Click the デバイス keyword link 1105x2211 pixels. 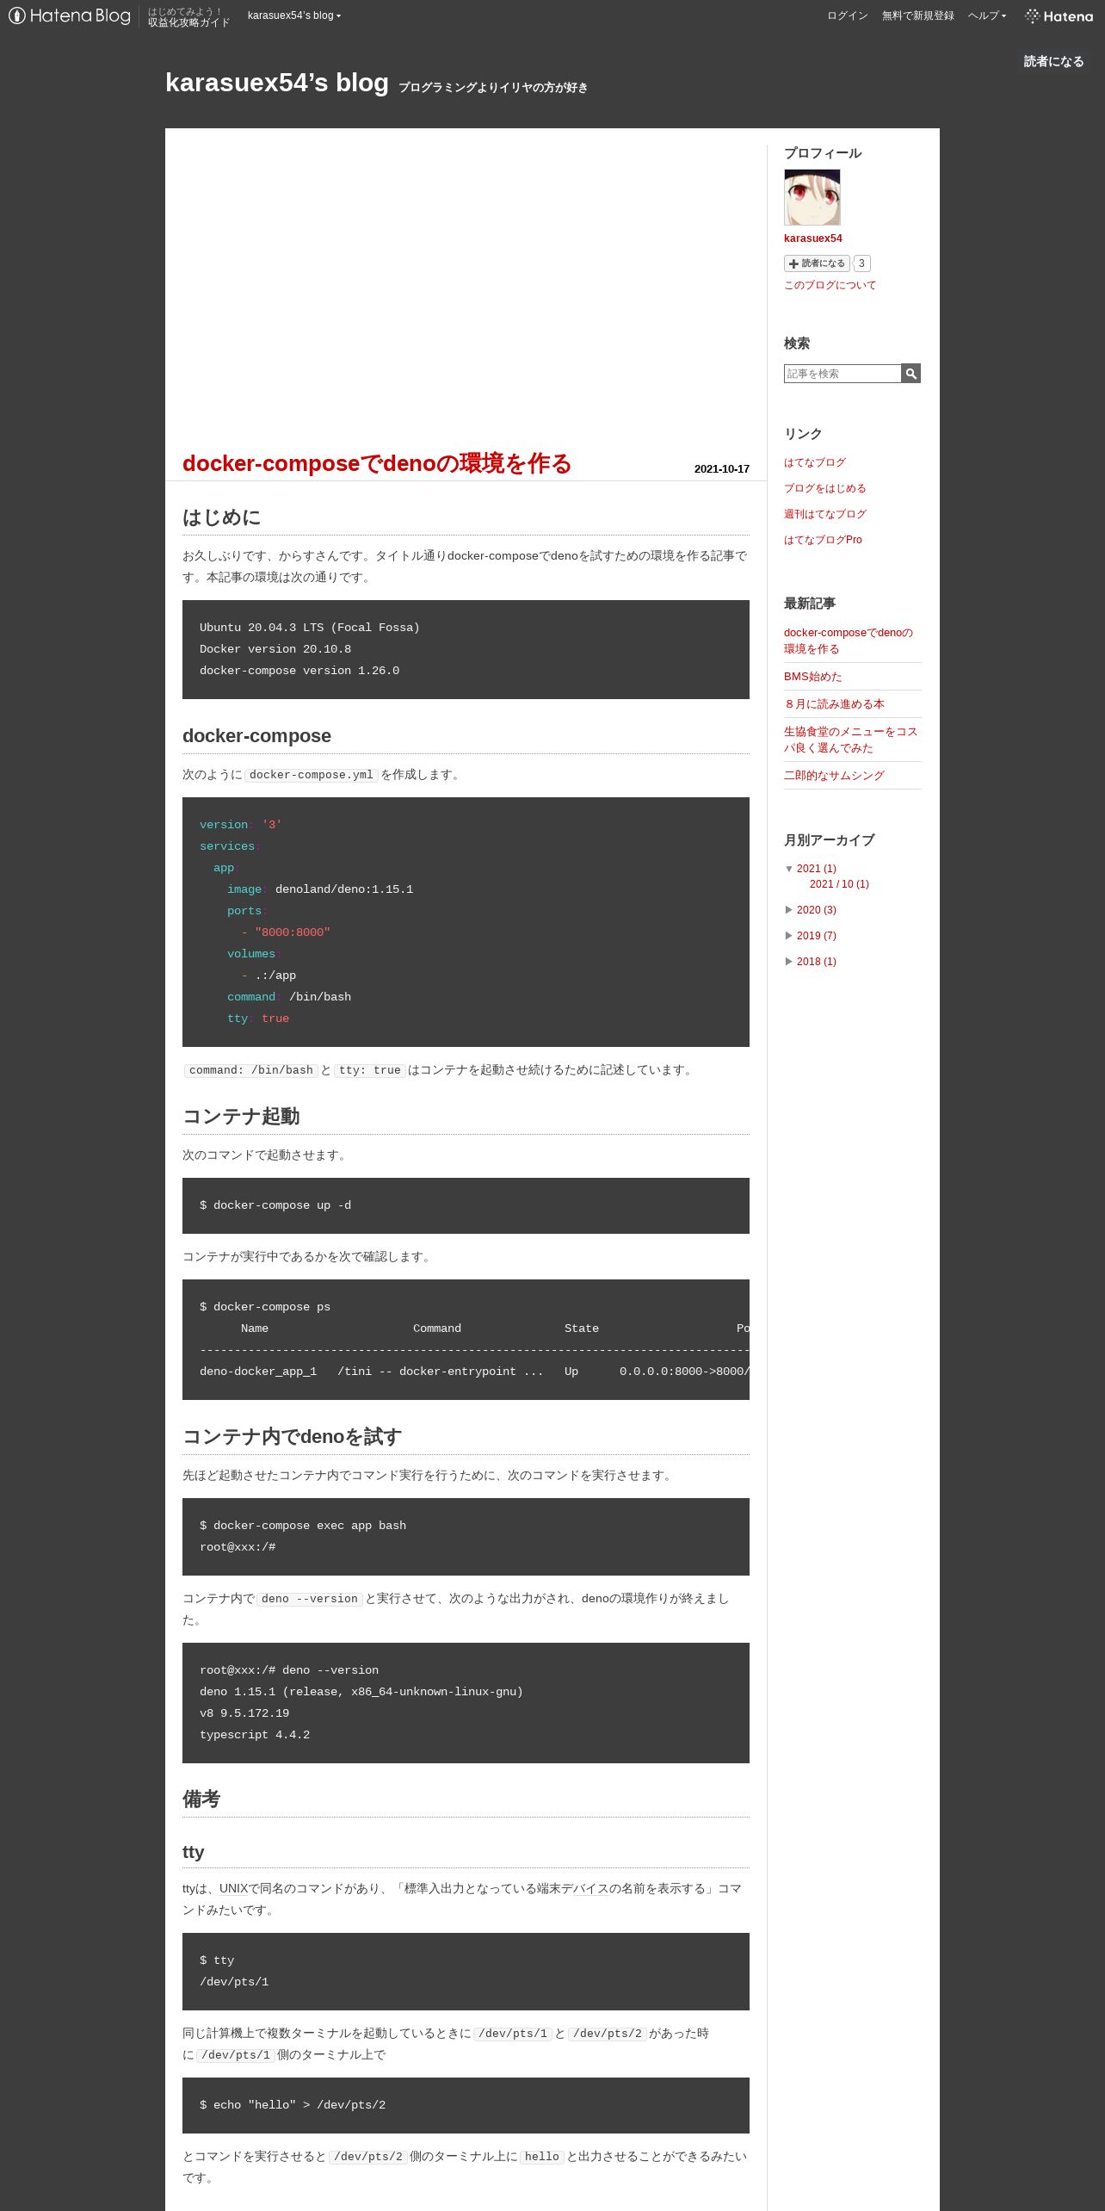click(591, 1888)
